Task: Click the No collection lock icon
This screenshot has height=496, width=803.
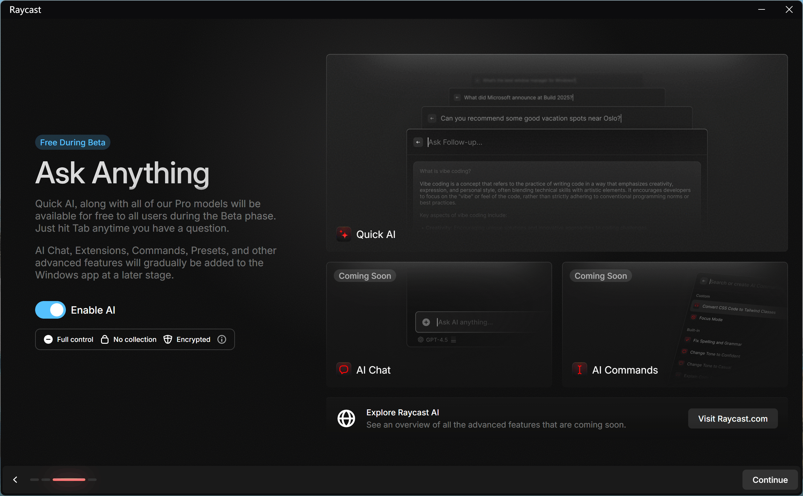Action: 104,339
